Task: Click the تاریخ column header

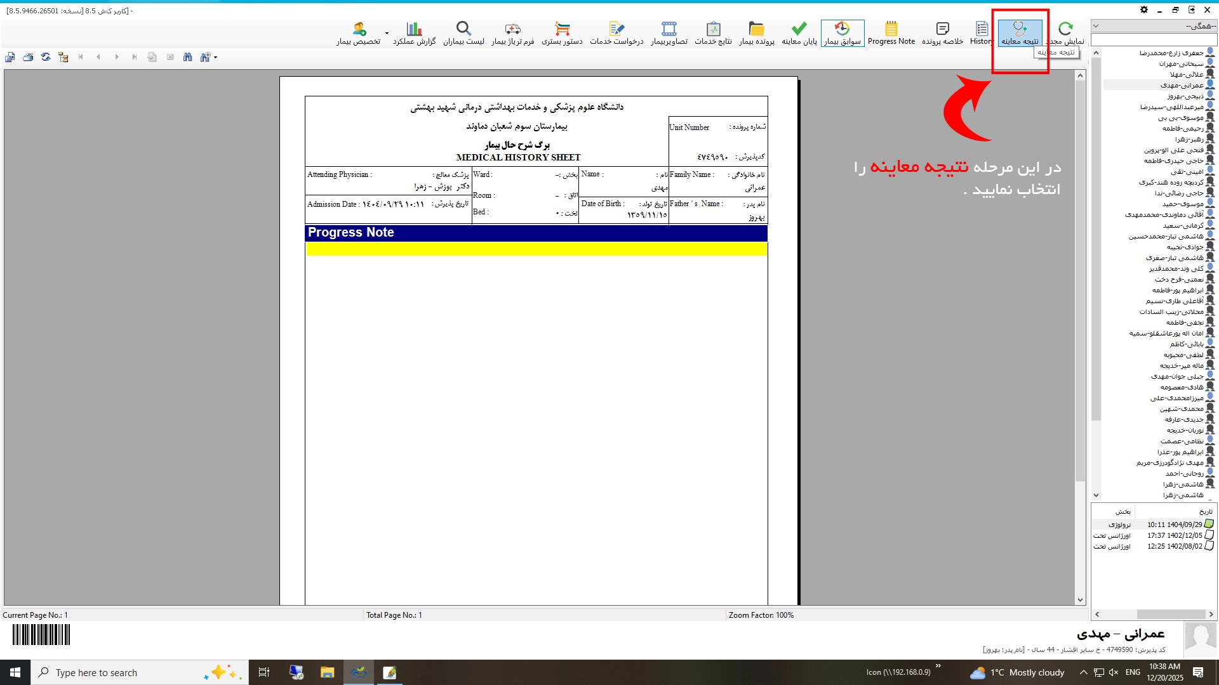Action: pyautogui.click(x=1204, y=511)
